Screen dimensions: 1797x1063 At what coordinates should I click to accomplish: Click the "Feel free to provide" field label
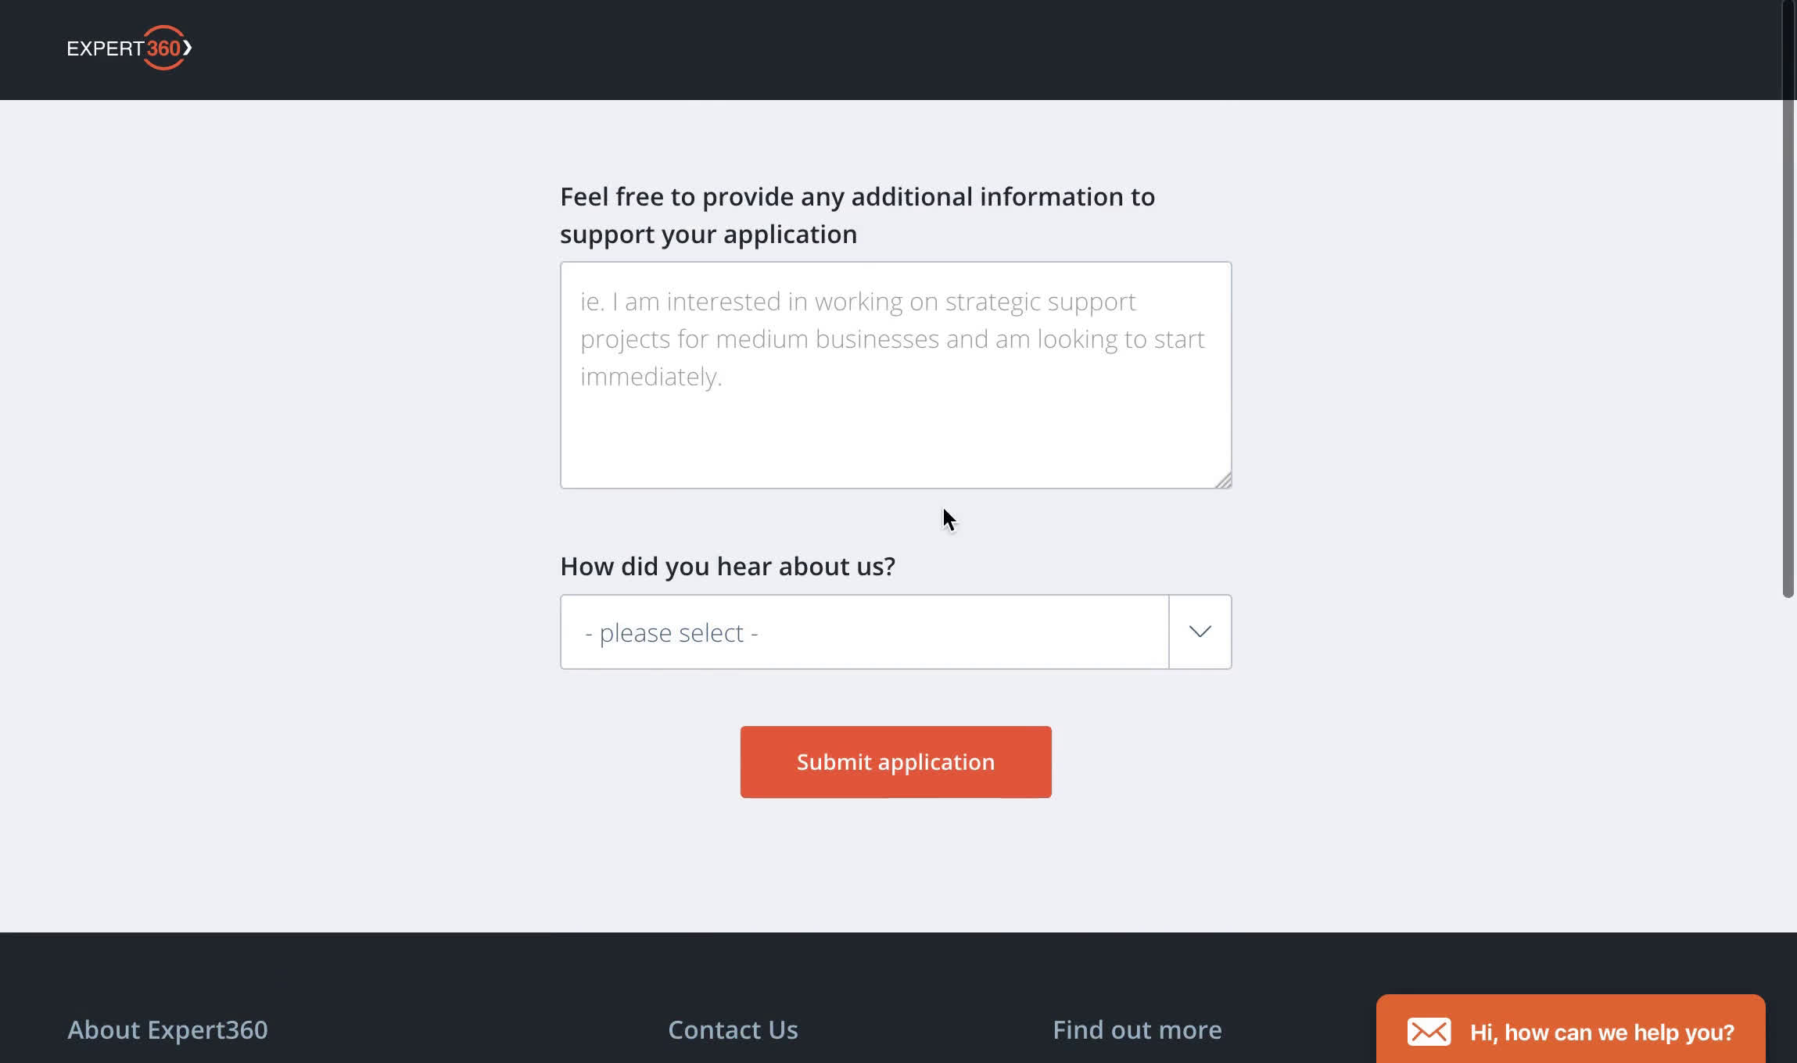pos(857,215)
